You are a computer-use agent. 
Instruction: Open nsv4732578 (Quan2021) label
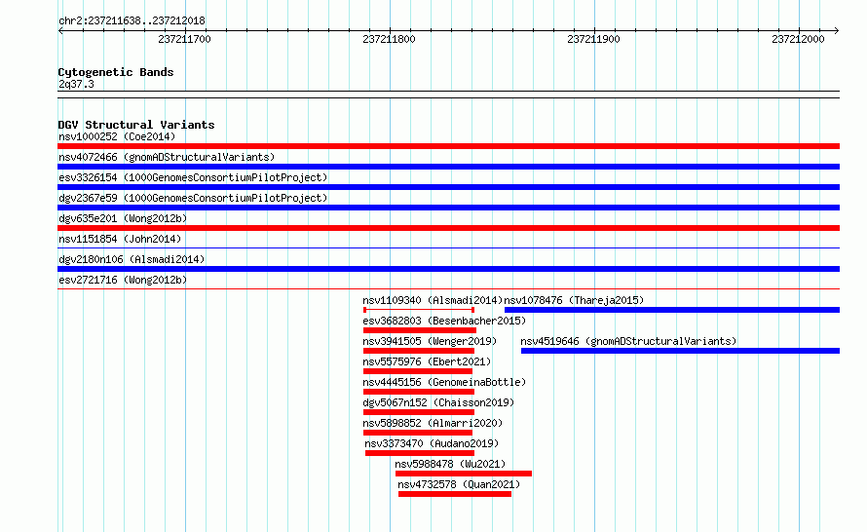click(x=459, y=484)
